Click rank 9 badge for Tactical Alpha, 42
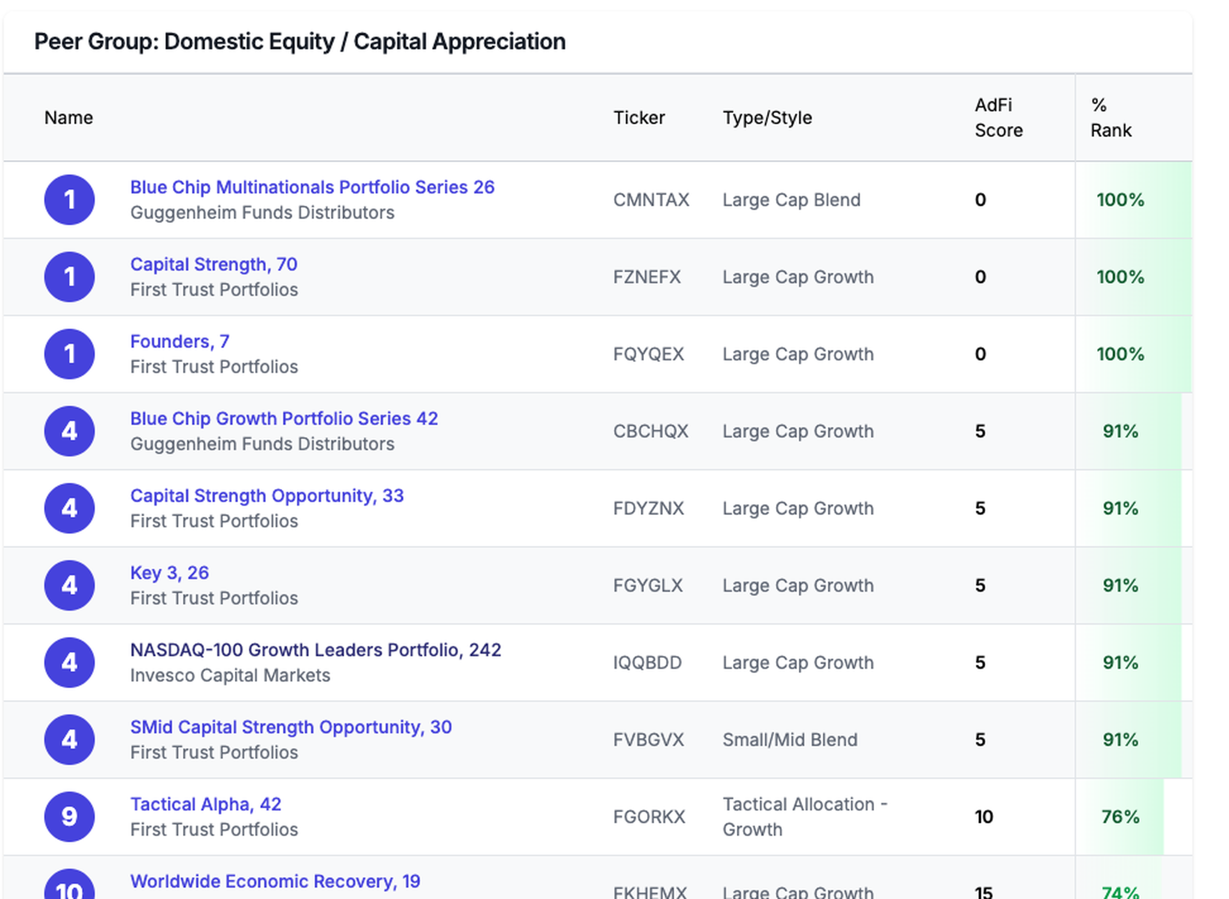The image size is (1229, 899). pos(69,817)
